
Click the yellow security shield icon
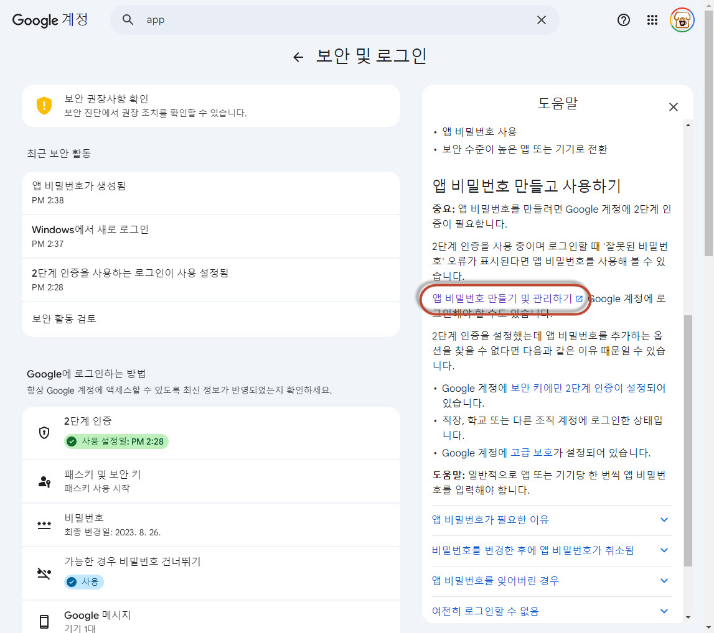click(44, 106)
